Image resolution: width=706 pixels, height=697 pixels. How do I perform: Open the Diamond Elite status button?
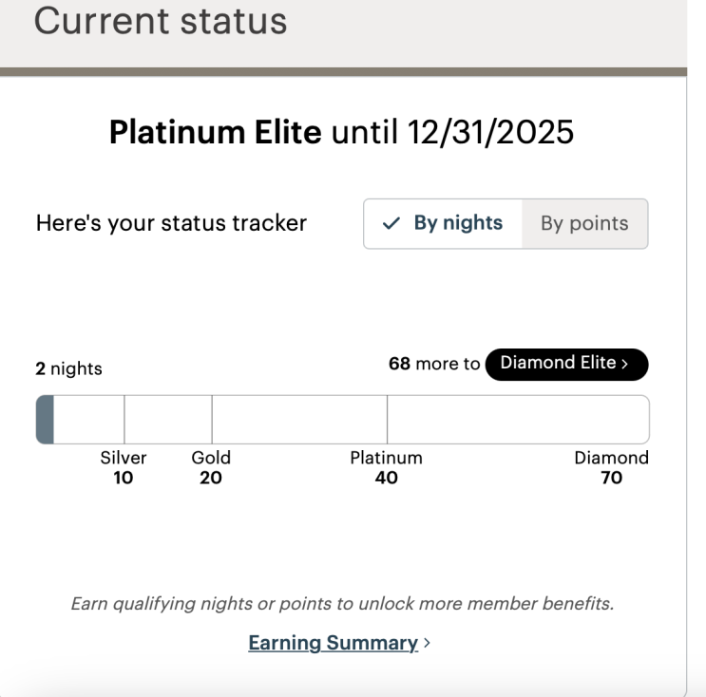pos(566,364)
